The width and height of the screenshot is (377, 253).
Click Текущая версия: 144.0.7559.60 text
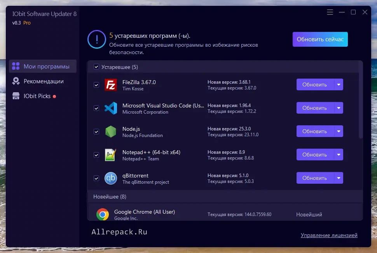coord(239,214)
